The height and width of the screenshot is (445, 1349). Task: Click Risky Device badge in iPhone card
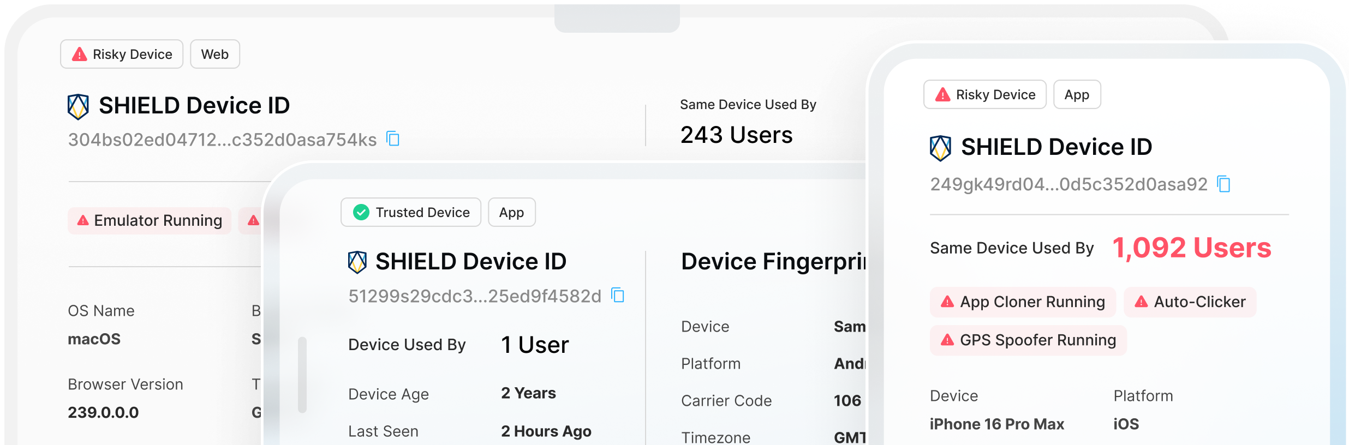tap(984, 95)
